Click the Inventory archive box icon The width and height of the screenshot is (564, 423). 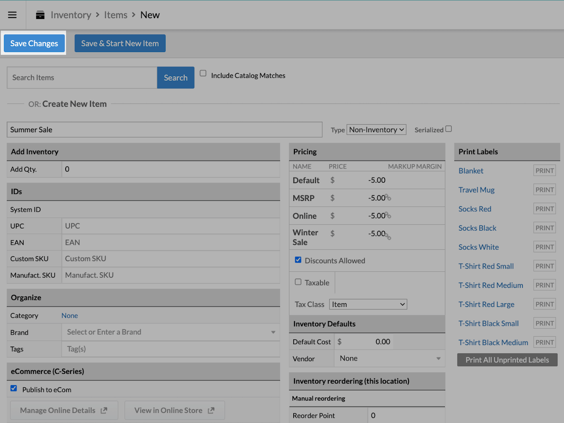40,15
